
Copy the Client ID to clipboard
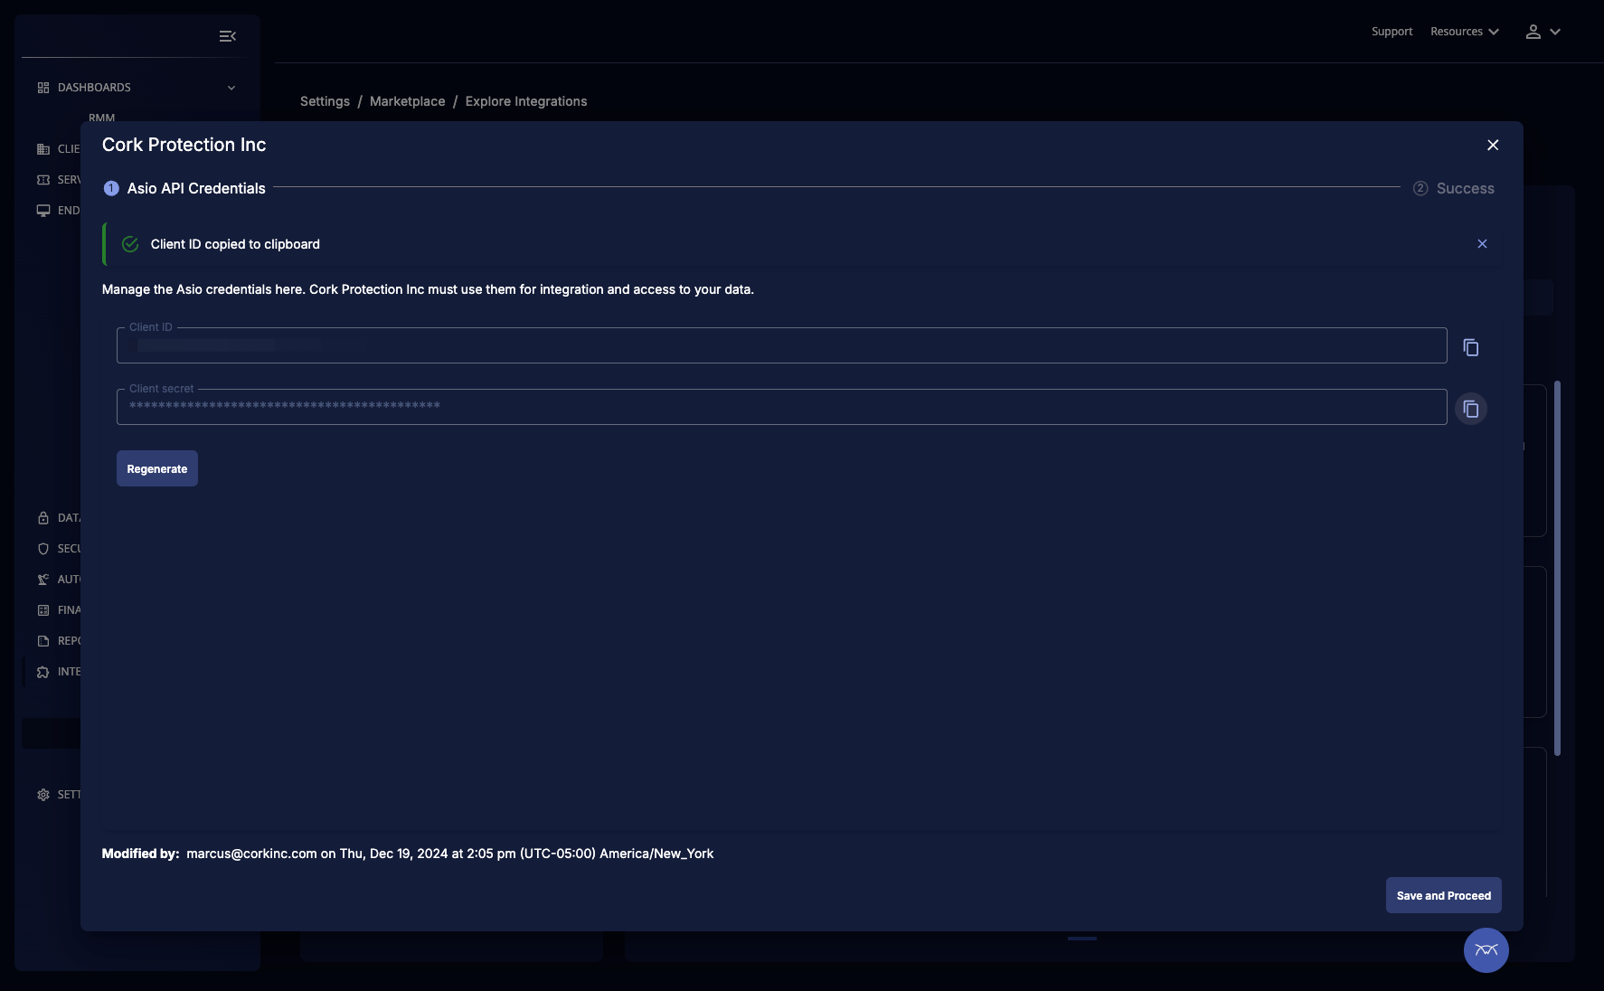click(1471, 347)
